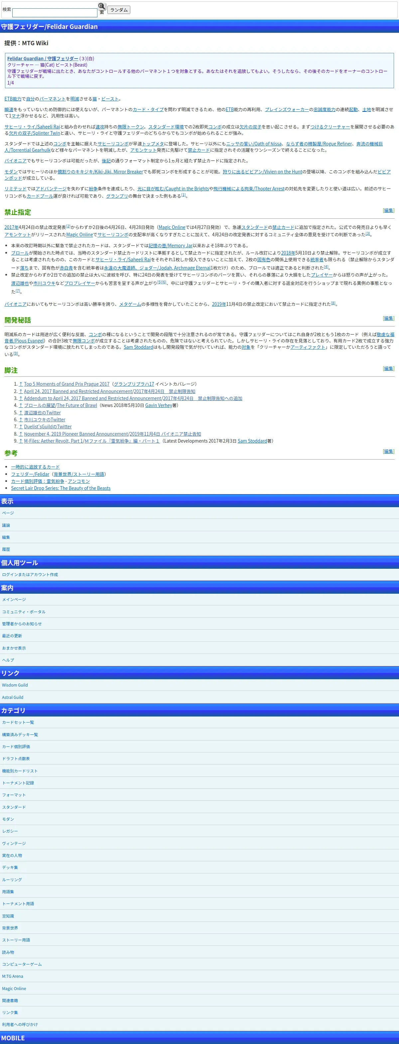This screenshot has height=1044, width=399.
Task: Open コミュニティ・ポータル
Action: pyautogui.click(x=24, y=612)
